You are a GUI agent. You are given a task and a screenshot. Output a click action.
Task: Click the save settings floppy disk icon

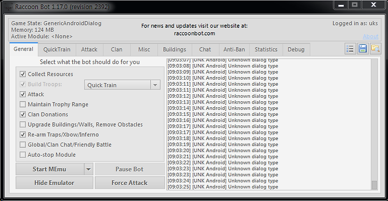coord(363,48)
